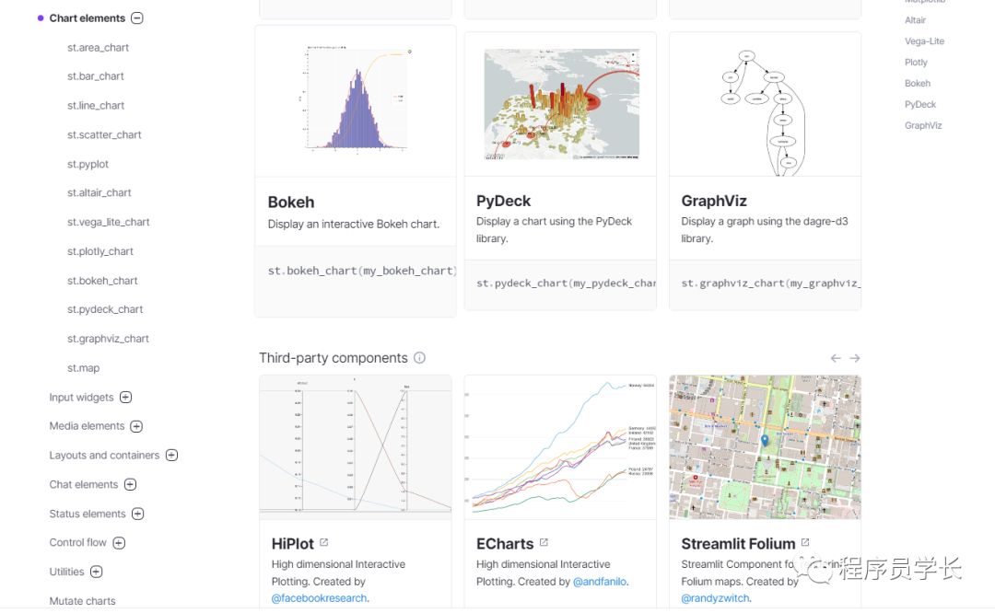Expand the Status elements section

[x=137, y=514]
